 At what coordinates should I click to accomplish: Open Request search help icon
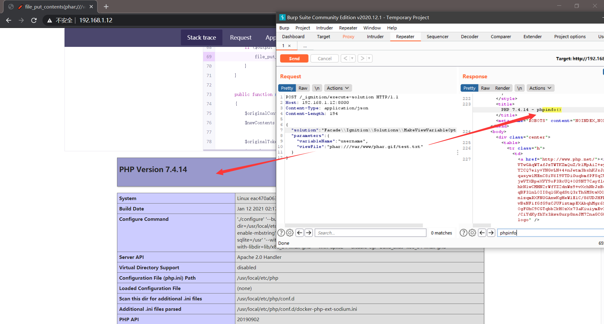pos(281,233)
